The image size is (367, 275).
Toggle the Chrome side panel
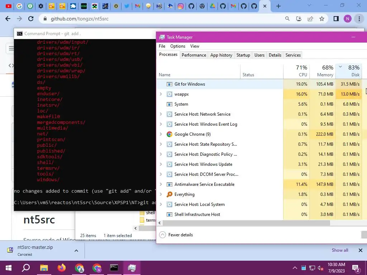tap(336, 19)
